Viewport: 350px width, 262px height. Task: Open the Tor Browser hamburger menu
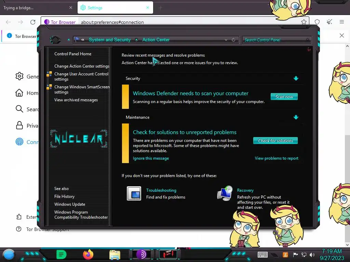tap(342, 22)
